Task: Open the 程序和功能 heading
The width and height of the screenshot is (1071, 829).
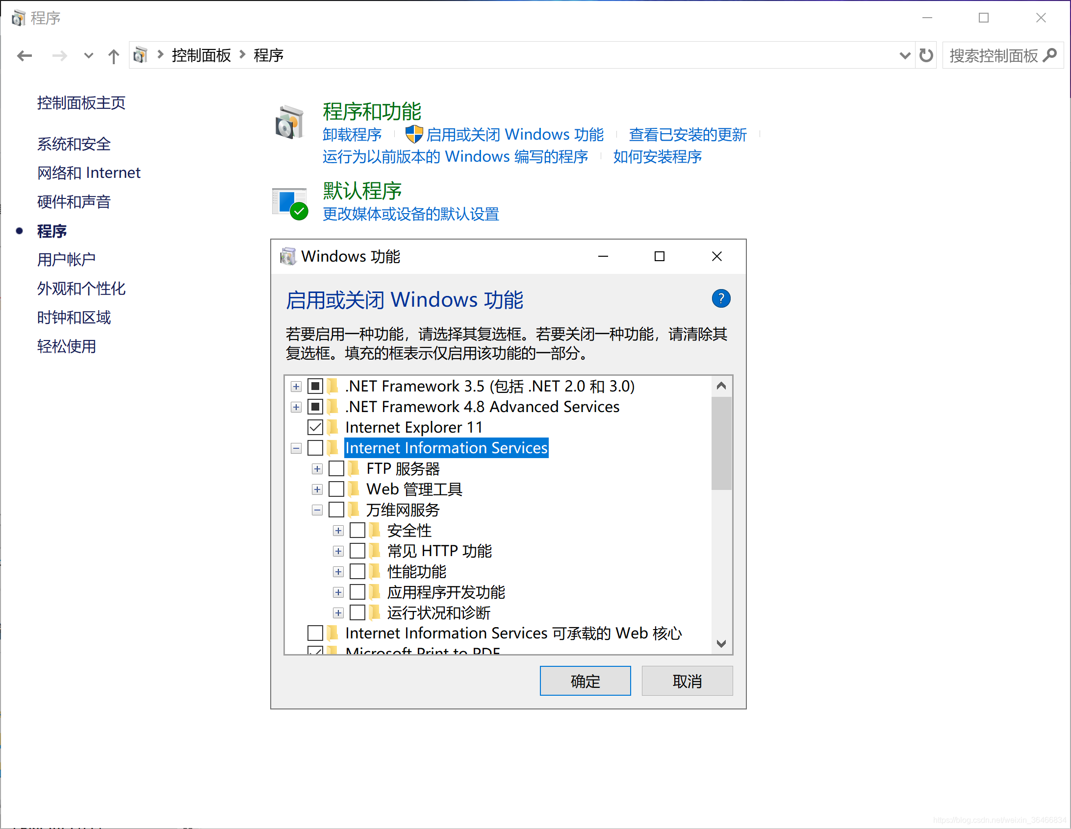Action: point(372,111)
